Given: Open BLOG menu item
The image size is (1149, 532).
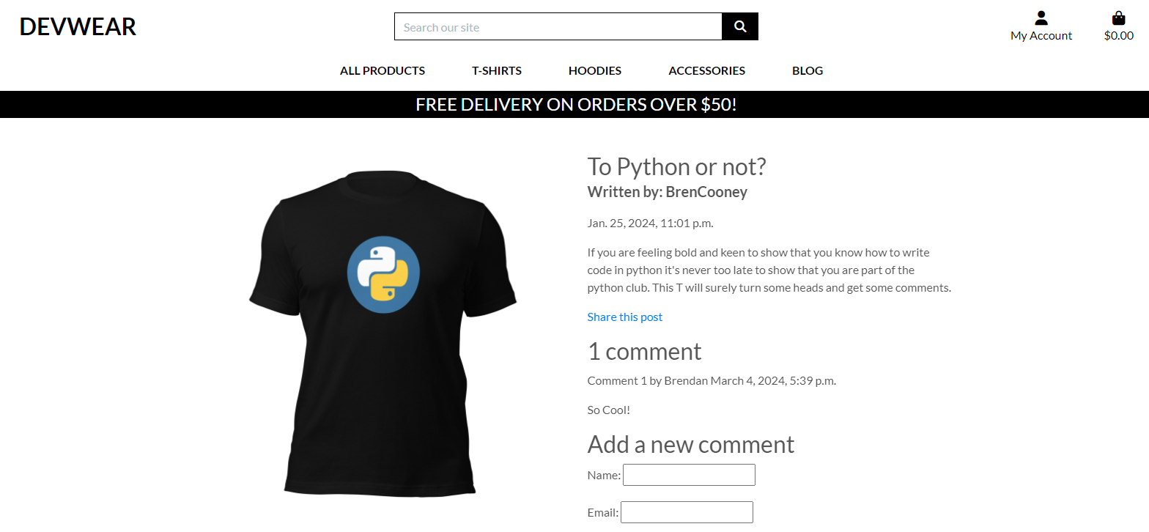Looking at the screenshot, I should coord(808,71).
